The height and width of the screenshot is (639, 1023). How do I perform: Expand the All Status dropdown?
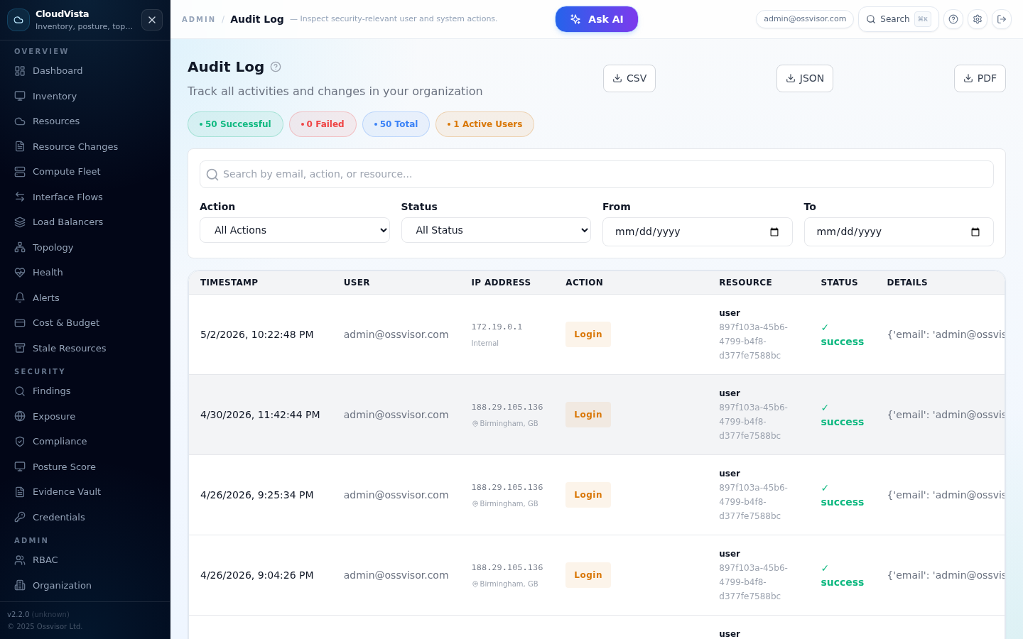496,230
